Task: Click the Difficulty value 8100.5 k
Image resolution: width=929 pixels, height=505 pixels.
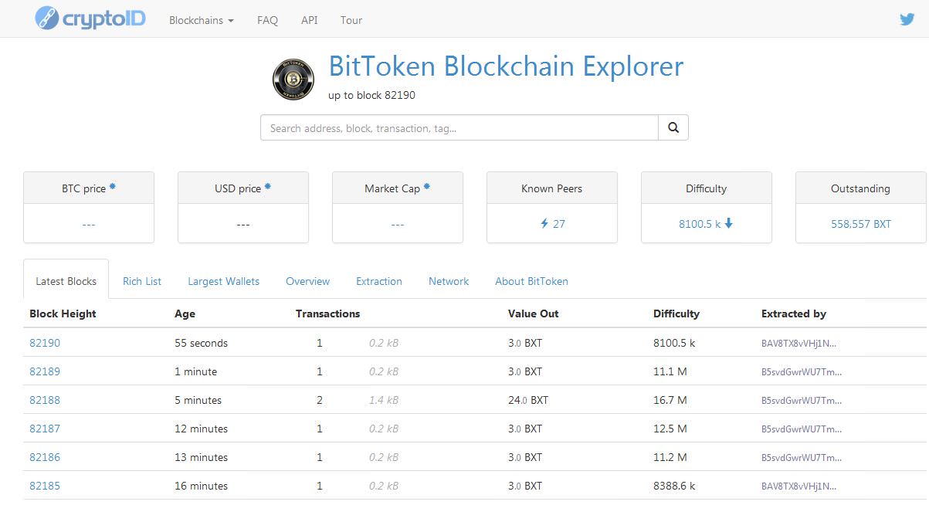Action: 700,224
